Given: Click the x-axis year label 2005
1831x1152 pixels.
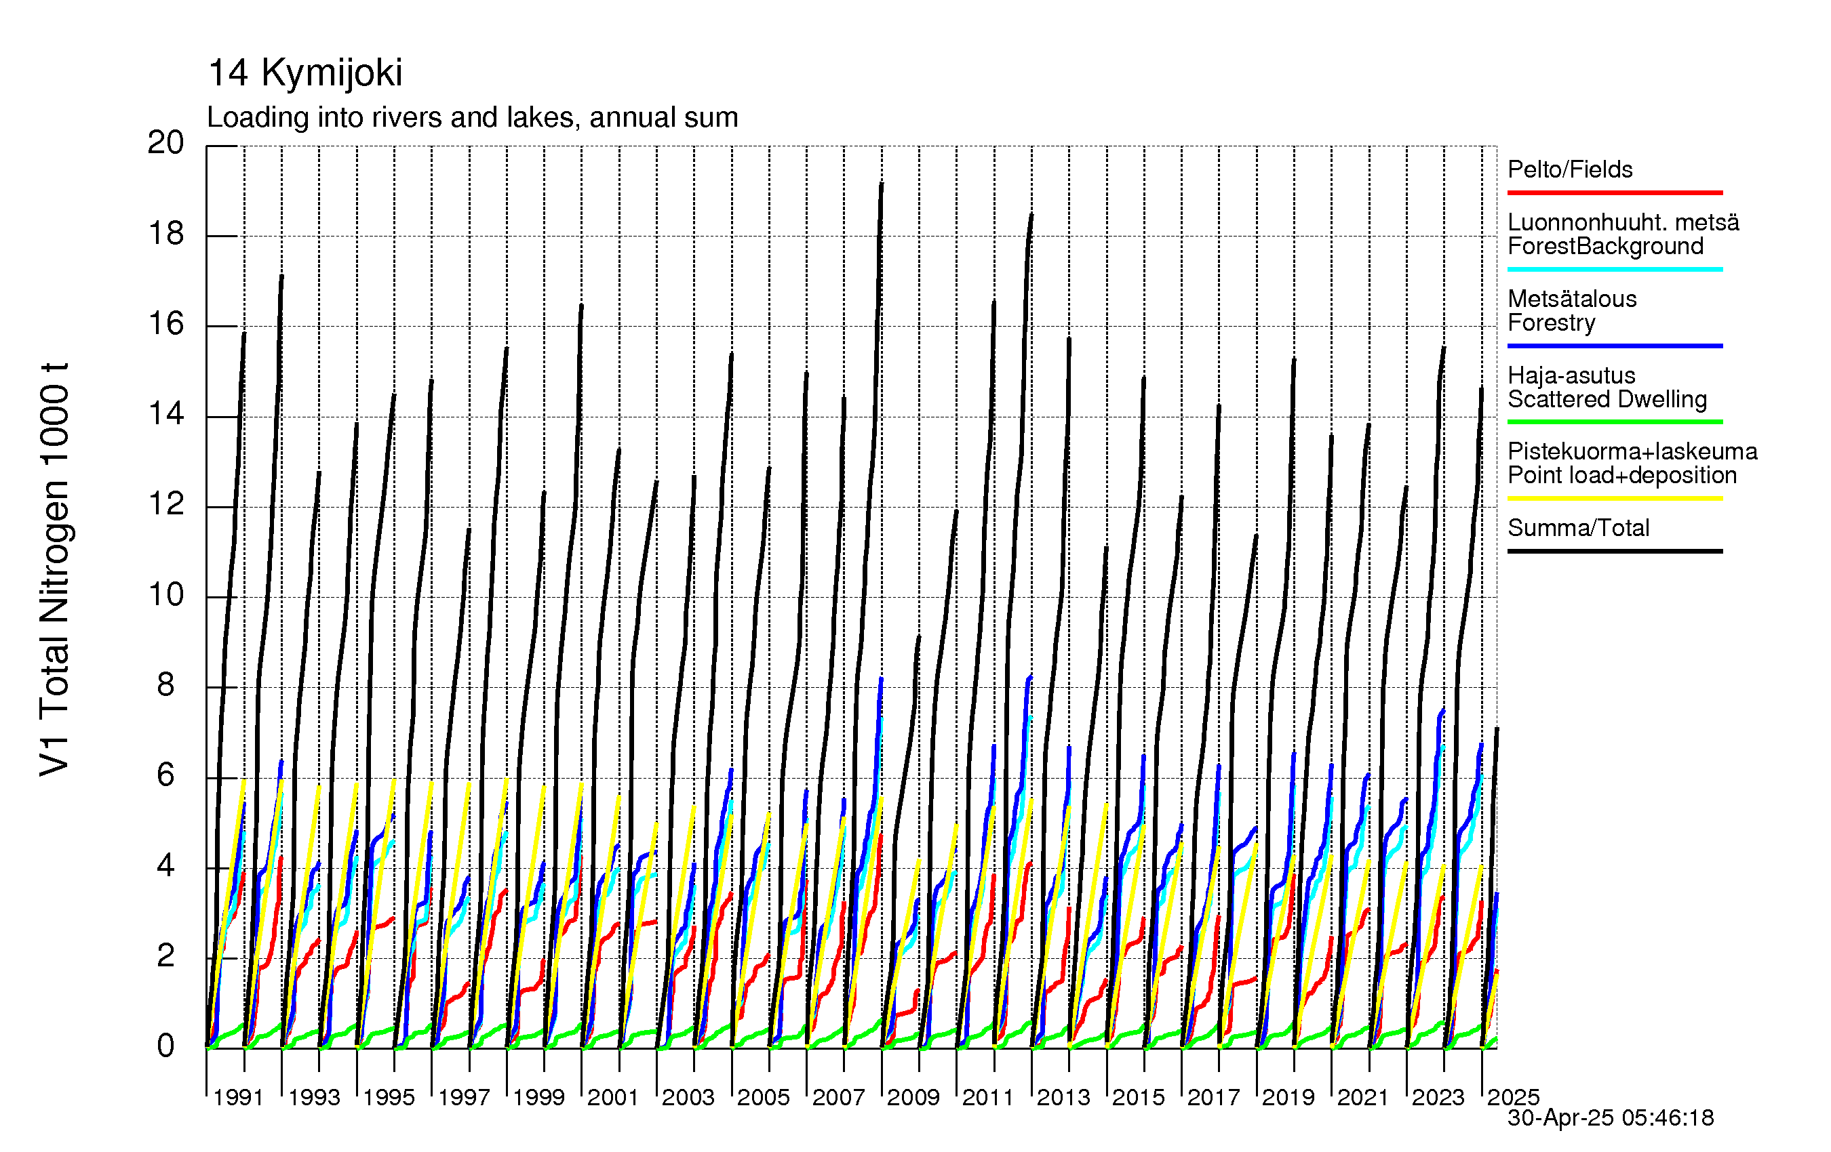Looking at the screenshot, I should [764, 1097].
